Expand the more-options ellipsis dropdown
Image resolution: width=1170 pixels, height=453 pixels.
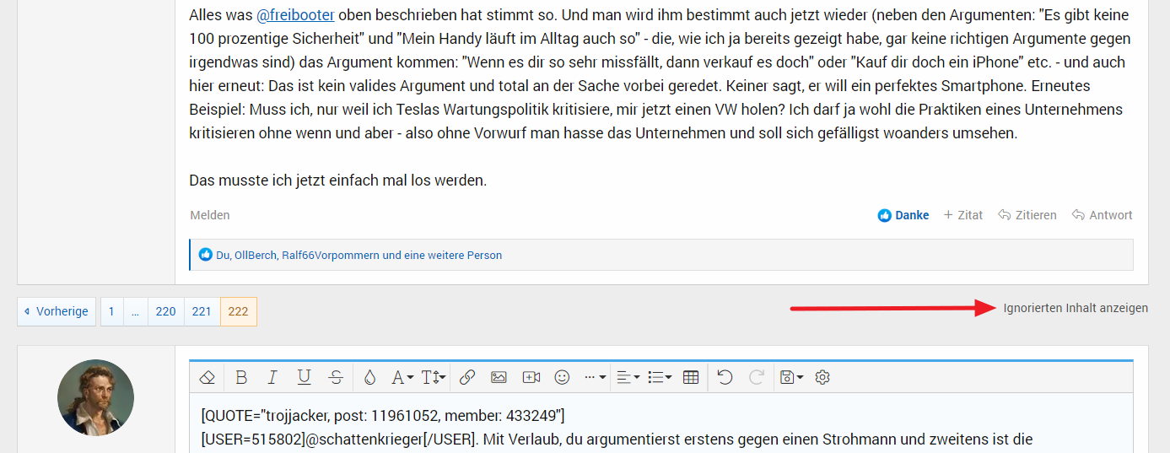tap(596, 377)
